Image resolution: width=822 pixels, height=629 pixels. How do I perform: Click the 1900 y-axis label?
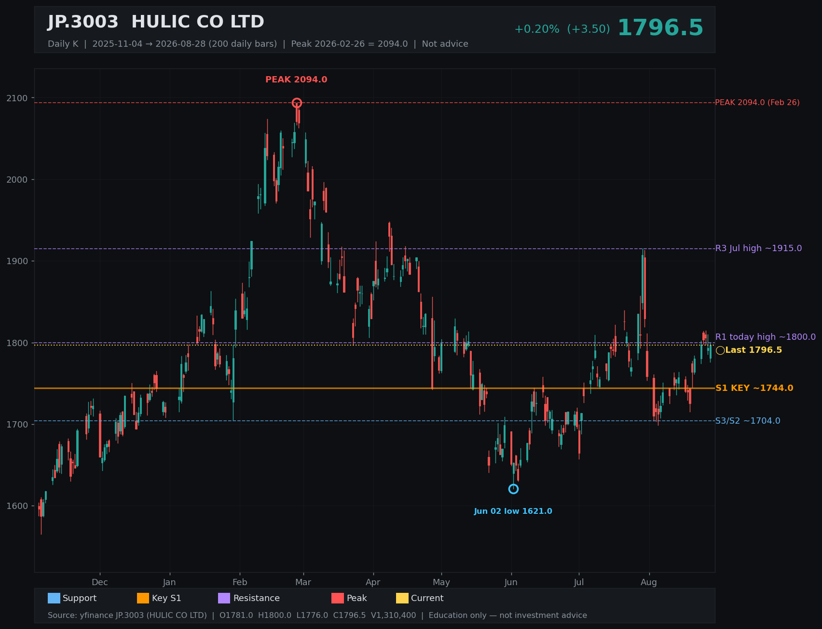tap(17, 261)
